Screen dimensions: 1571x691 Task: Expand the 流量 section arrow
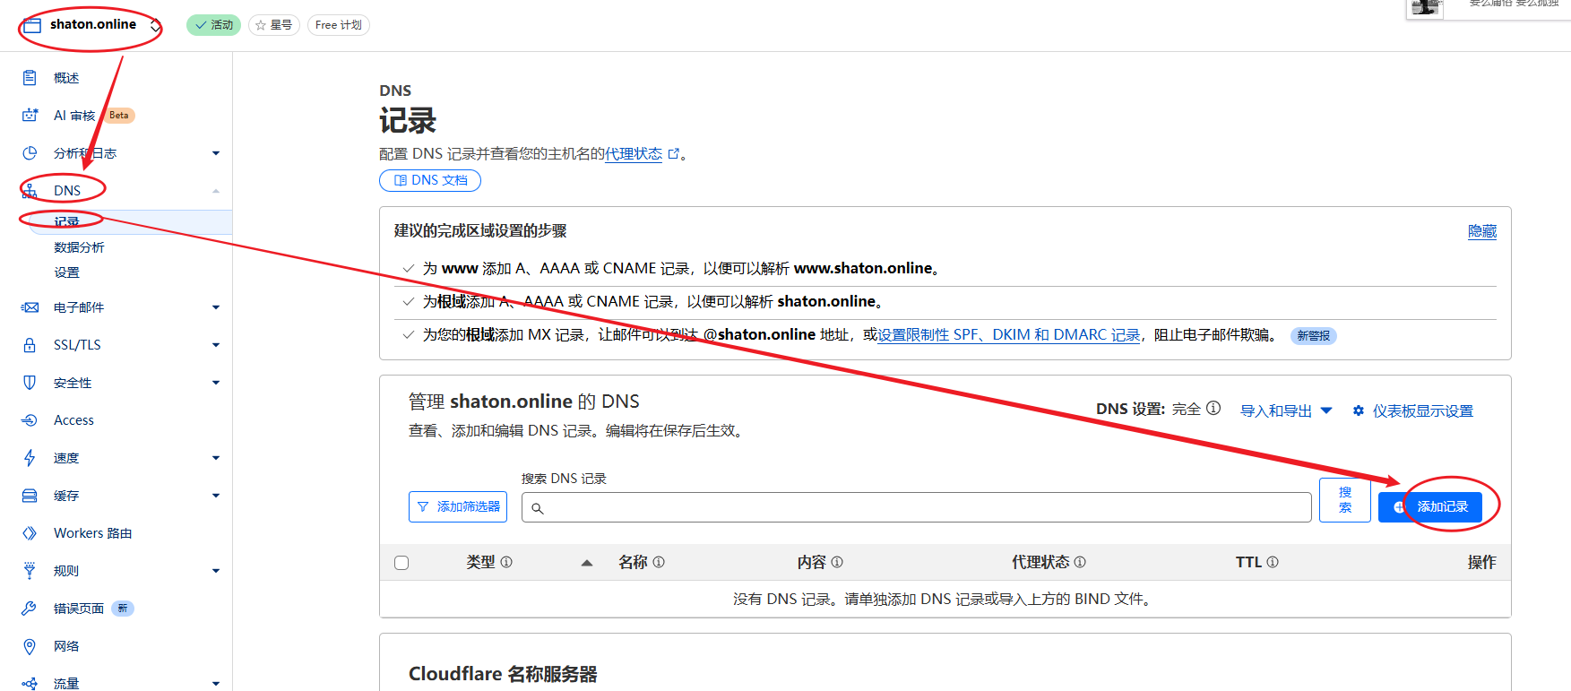216,684
